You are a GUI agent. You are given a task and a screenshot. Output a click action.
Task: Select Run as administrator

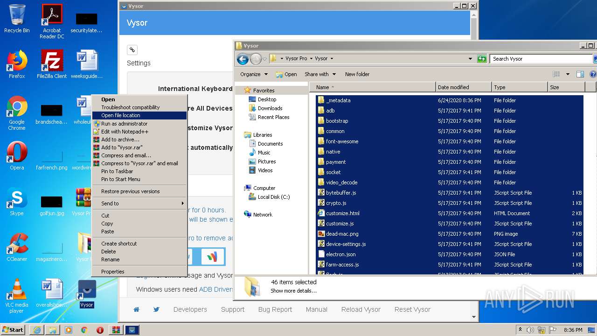[x=139, y=124]
